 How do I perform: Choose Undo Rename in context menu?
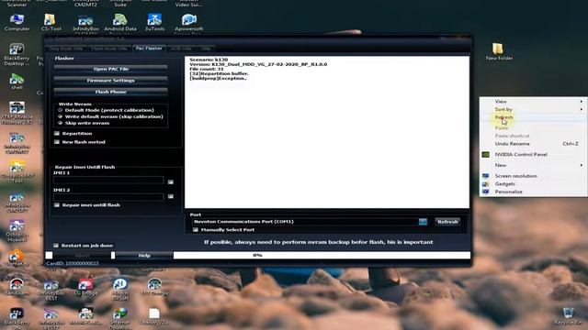point(533,144)
